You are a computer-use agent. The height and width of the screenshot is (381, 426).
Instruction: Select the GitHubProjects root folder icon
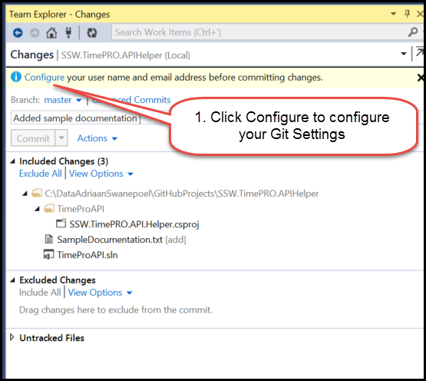pos(37,193)
